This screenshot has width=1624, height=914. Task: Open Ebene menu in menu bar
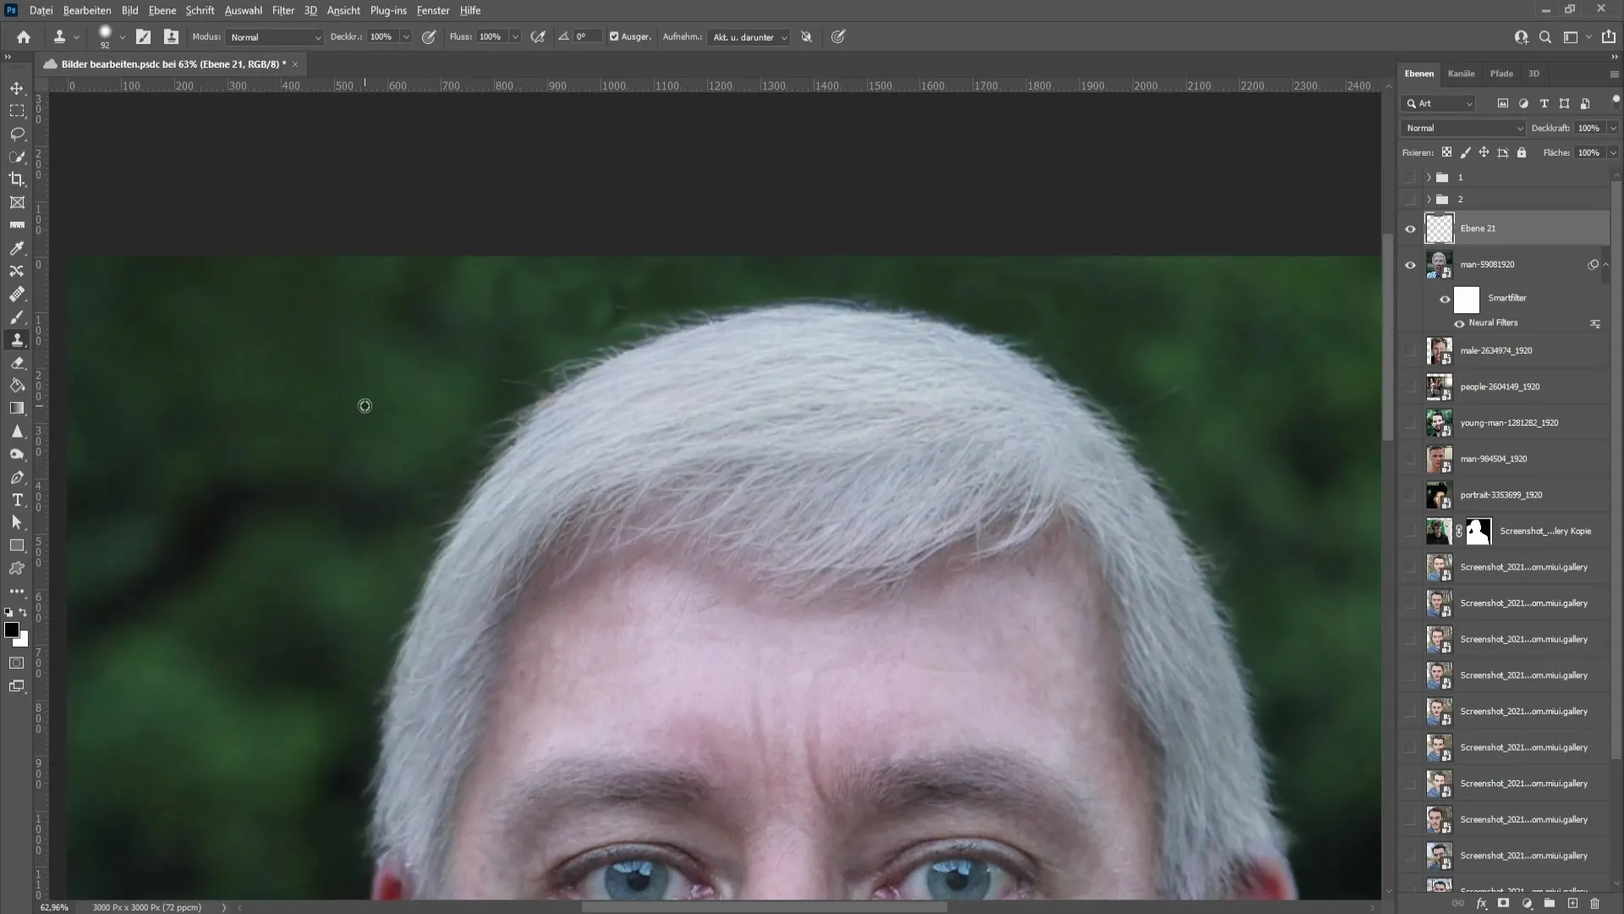(162, 10)
